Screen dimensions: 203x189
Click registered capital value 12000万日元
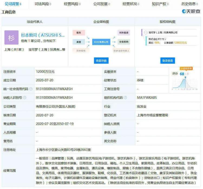tap(45, 72)
